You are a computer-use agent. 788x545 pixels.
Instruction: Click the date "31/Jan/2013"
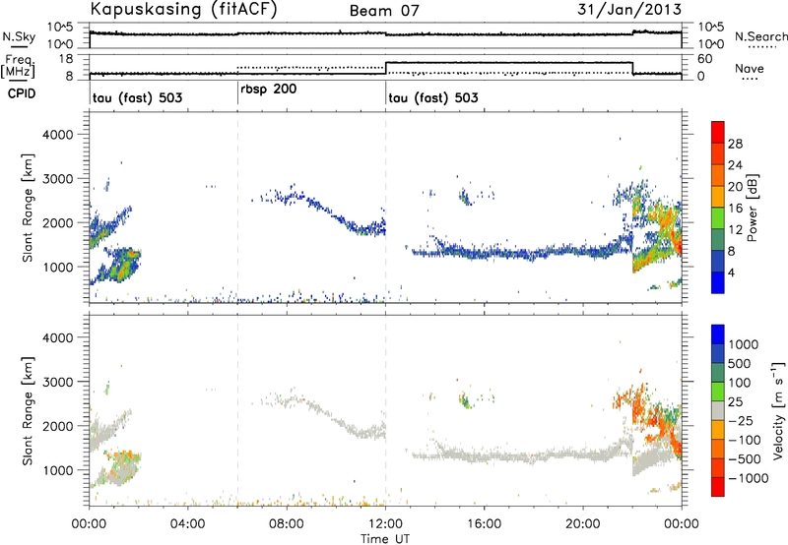(x=629, y=10)
